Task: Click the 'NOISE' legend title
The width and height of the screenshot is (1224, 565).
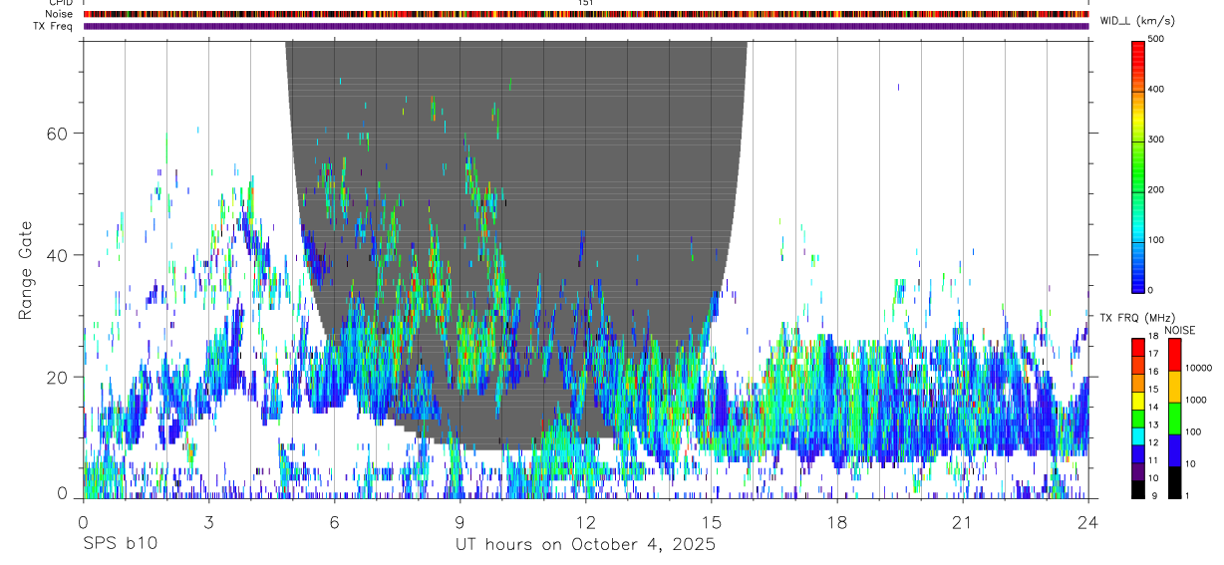Action: (1179, 330)
